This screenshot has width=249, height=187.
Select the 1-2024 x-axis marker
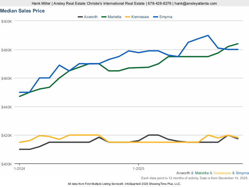pos(20,168)
